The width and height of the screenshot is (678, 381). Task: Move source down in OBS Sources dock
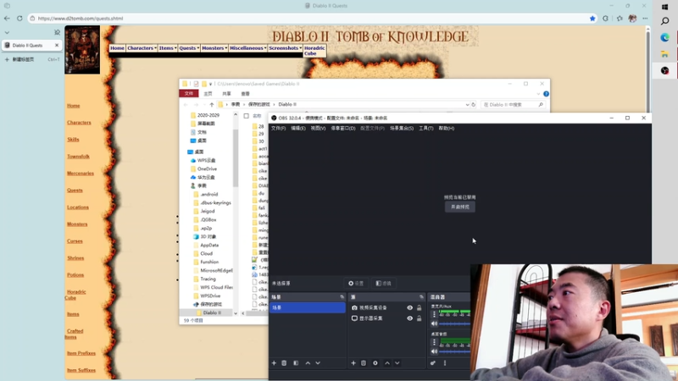click(397, 363)
